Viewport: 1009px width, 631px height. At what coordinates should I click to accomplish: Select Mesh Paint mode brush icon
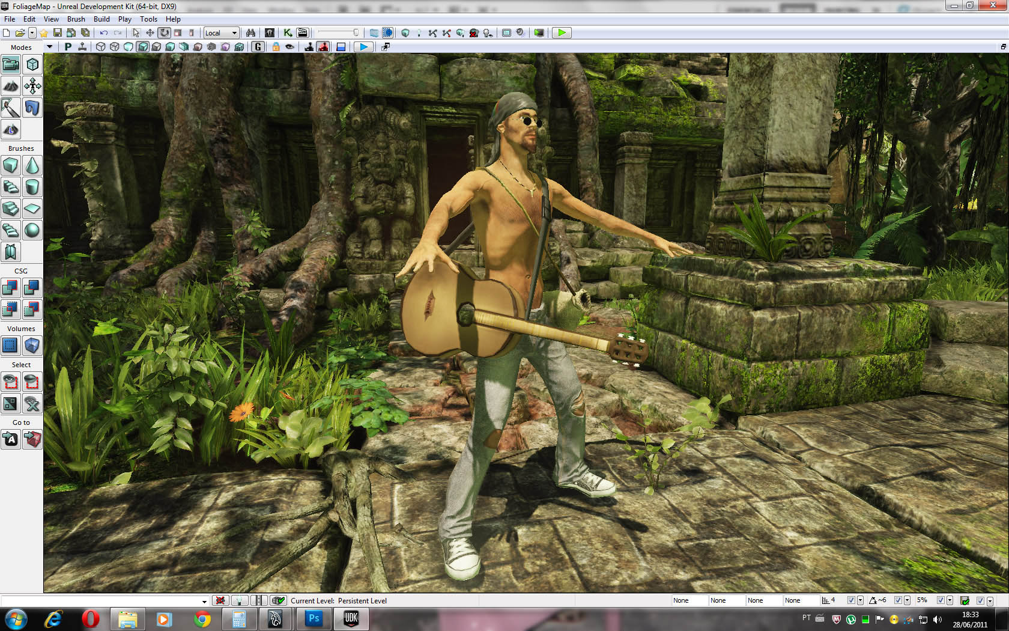pos(11,108)
